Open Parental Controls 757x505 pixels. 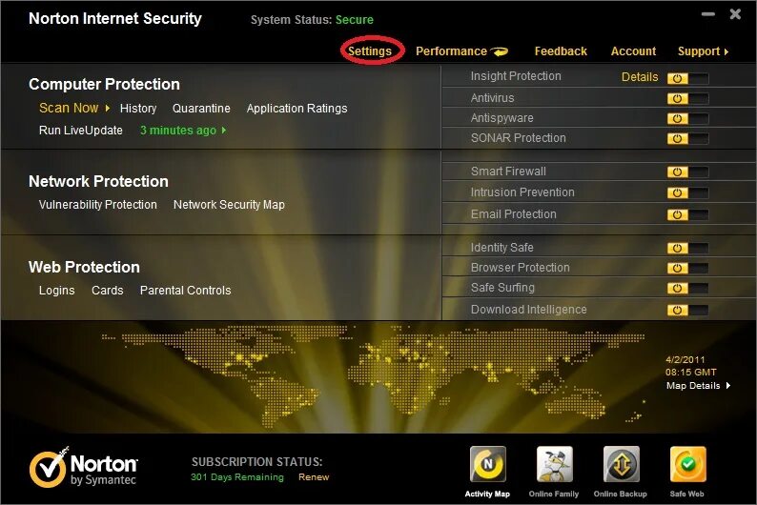point(185,291)
